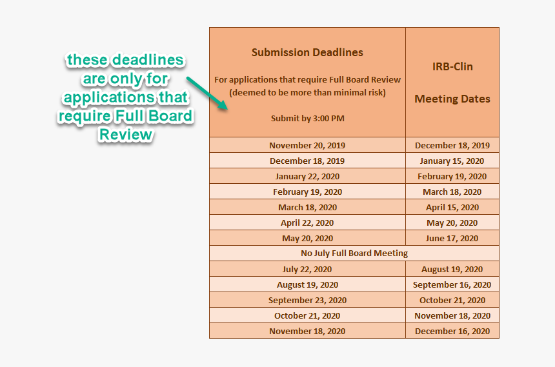Click the Meeting Dates header label
This screenshot has height=367, width=555.
click(452, 99)
